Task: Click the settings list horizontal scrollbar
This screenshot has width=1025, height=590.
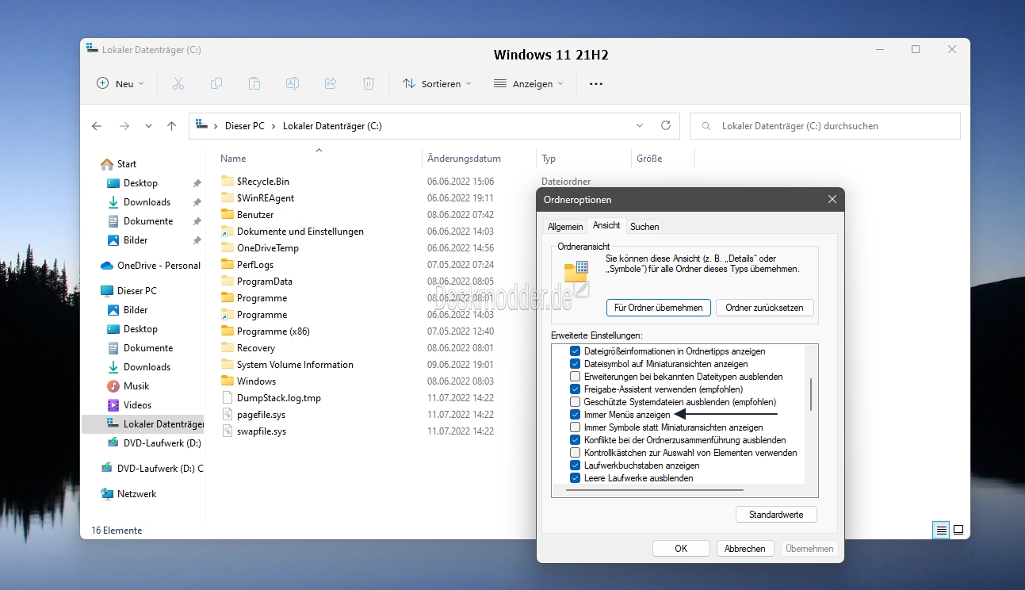Action: click(x=655, y=490)
